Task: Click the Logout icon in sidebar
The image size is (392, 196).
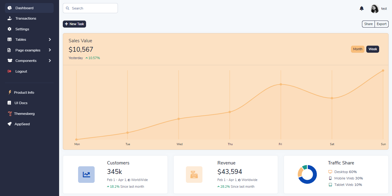Action: tap(9, 71)
